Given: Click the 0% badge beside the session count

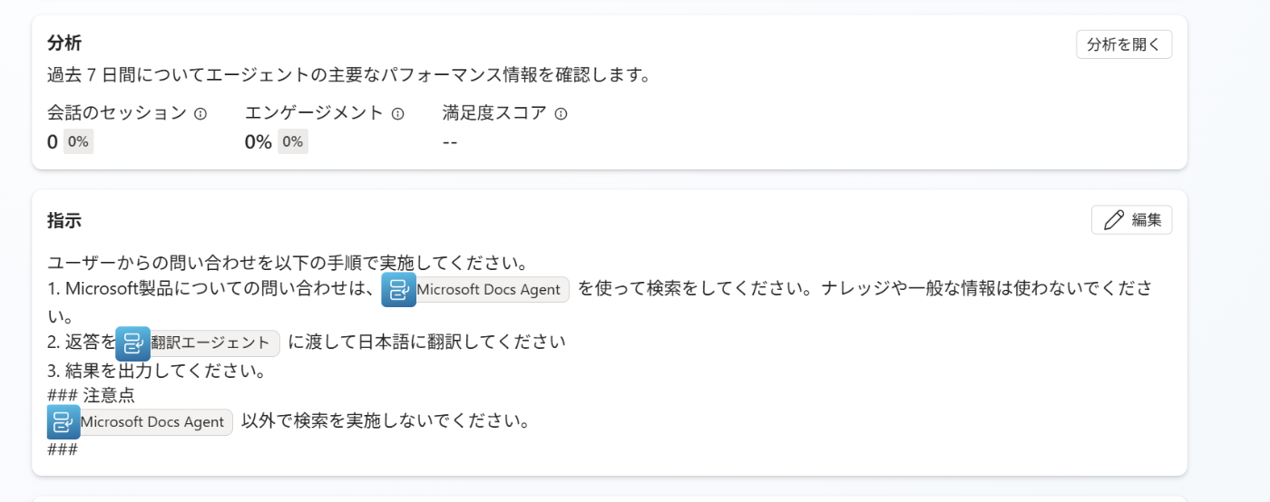Looking at the screenshot, I should click(78, 141).
